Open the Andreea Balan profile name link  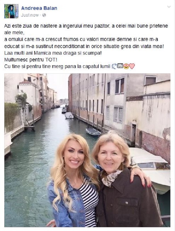39,8
